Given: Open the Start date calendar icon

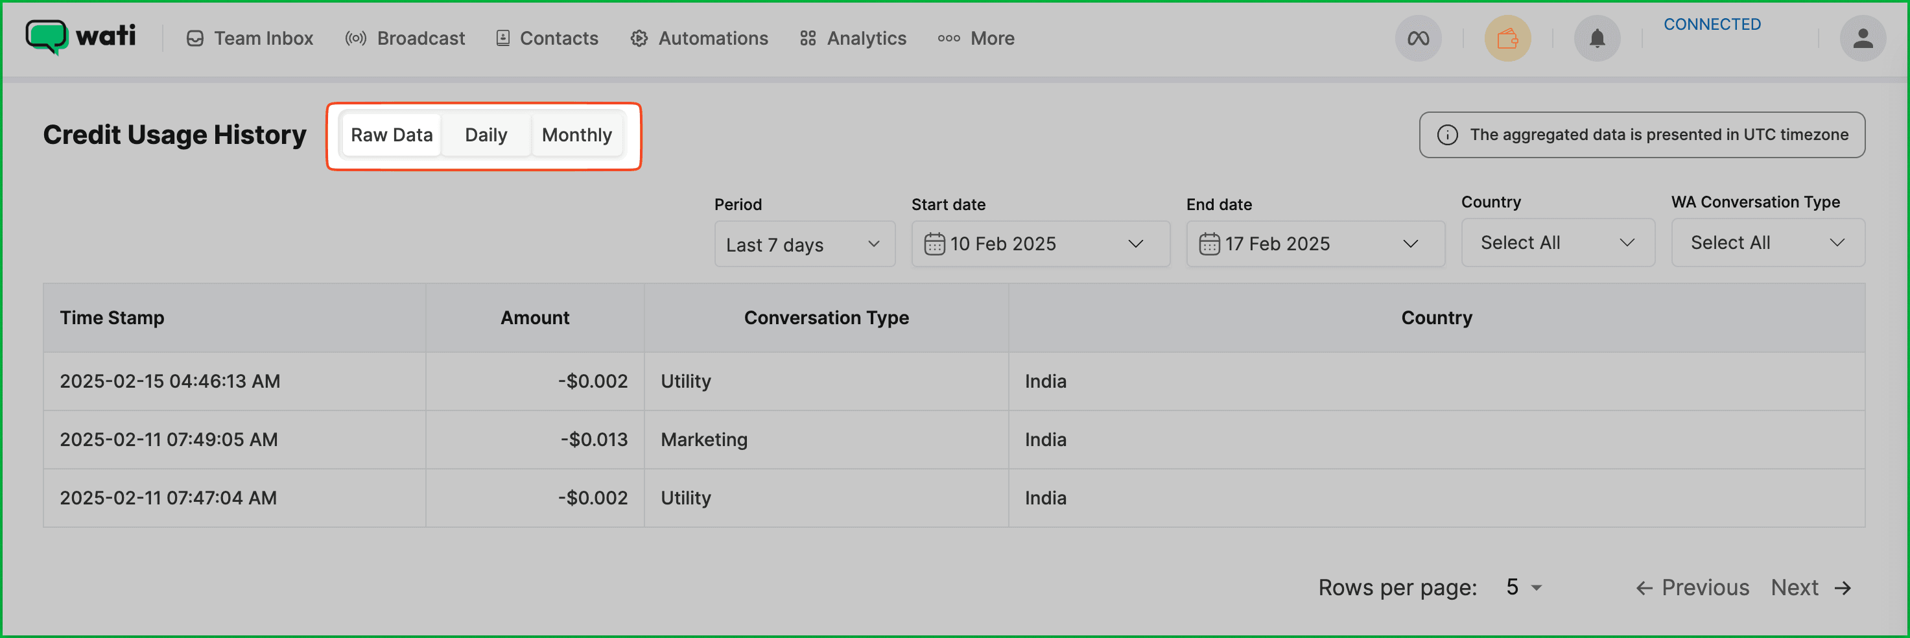Looking at the screenshot, I should [934, 243].
